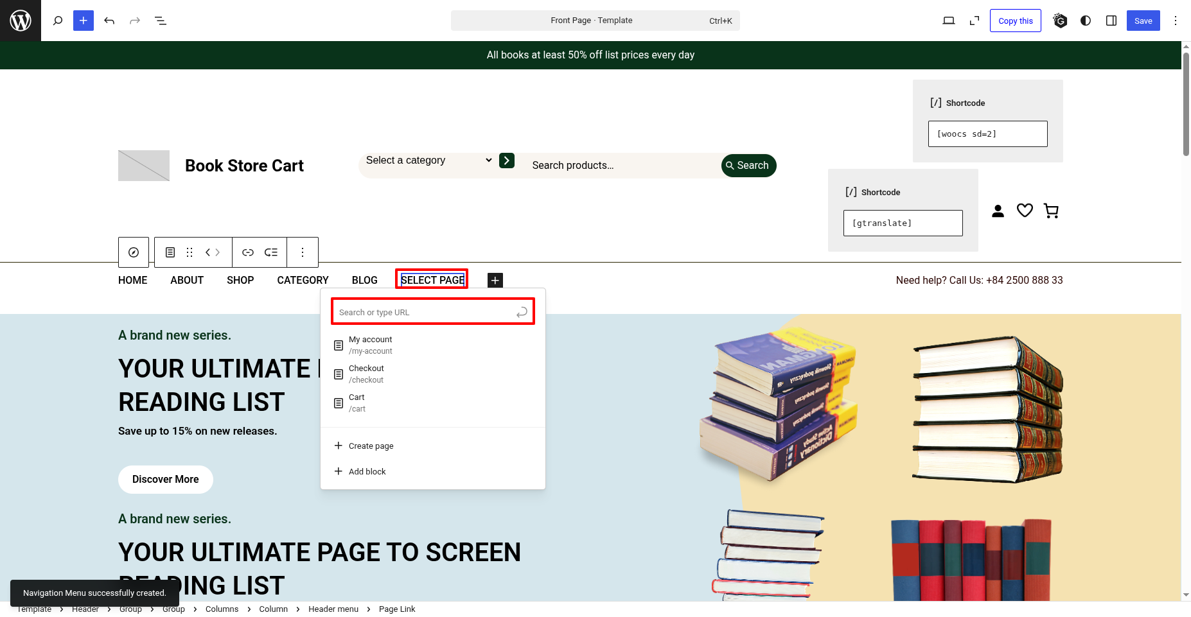Screen dimensions: 1191x617
Task: Click the Search or type URL field
Action: pyautogui.click(x=425, y=312)
